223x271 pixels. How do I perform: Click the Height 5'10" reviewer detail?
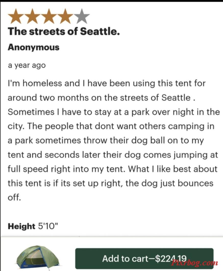pyautogui.click(x=33, y=226)
